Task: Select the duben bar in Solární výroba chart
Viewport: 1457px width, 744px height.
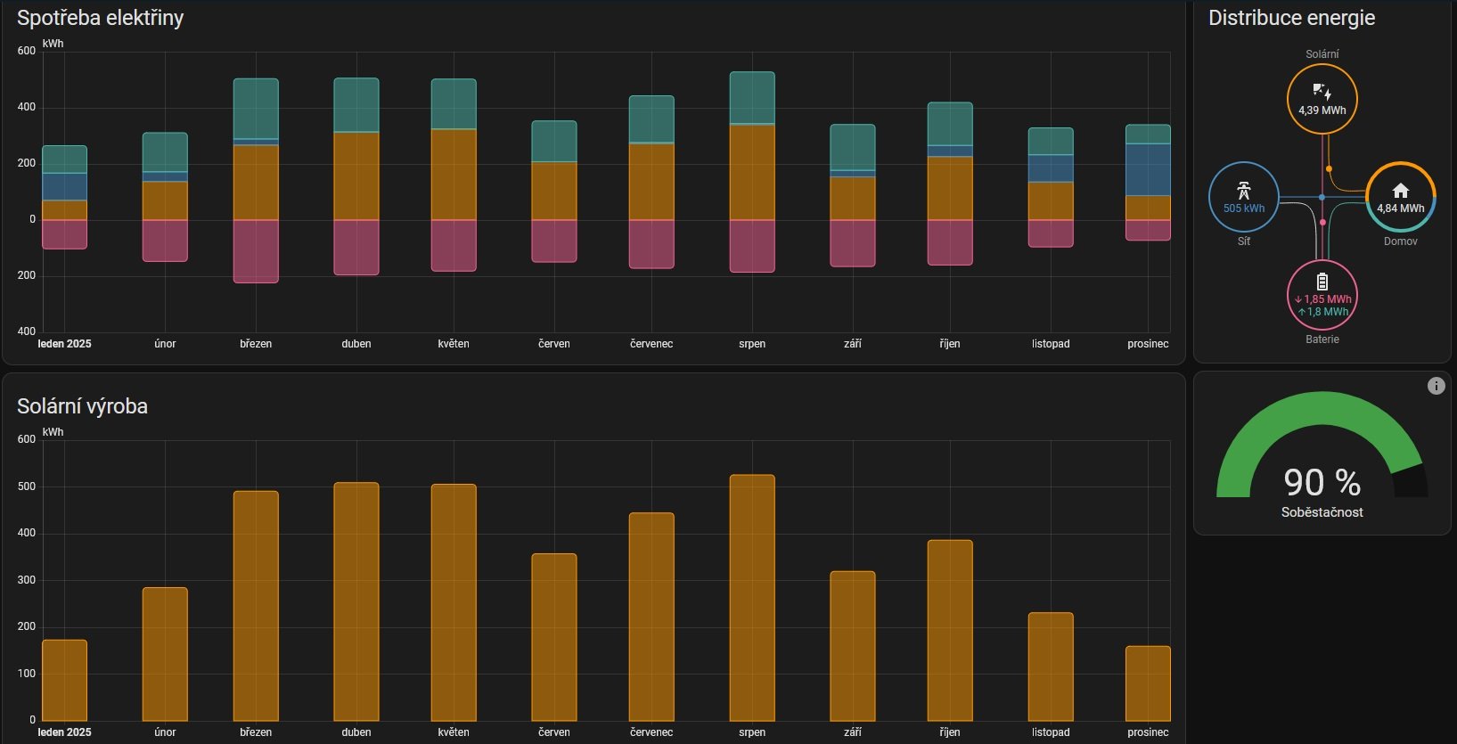Action: (356, 601)
